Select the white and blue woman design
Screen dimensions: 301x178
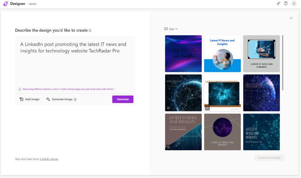tap(222, 54)
